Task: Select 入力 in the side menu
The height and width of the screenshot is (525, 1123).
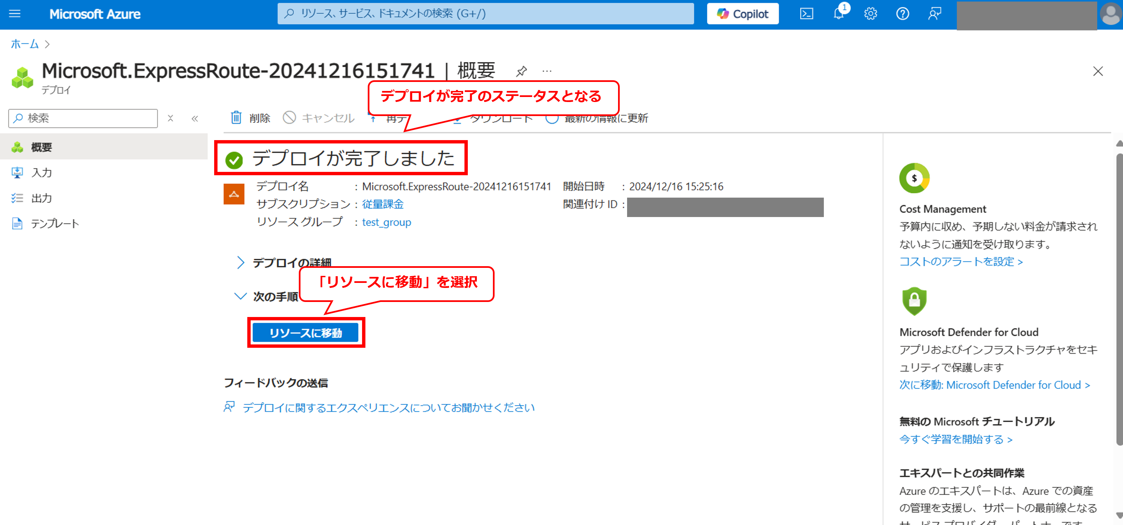Action: pos(41,173)
